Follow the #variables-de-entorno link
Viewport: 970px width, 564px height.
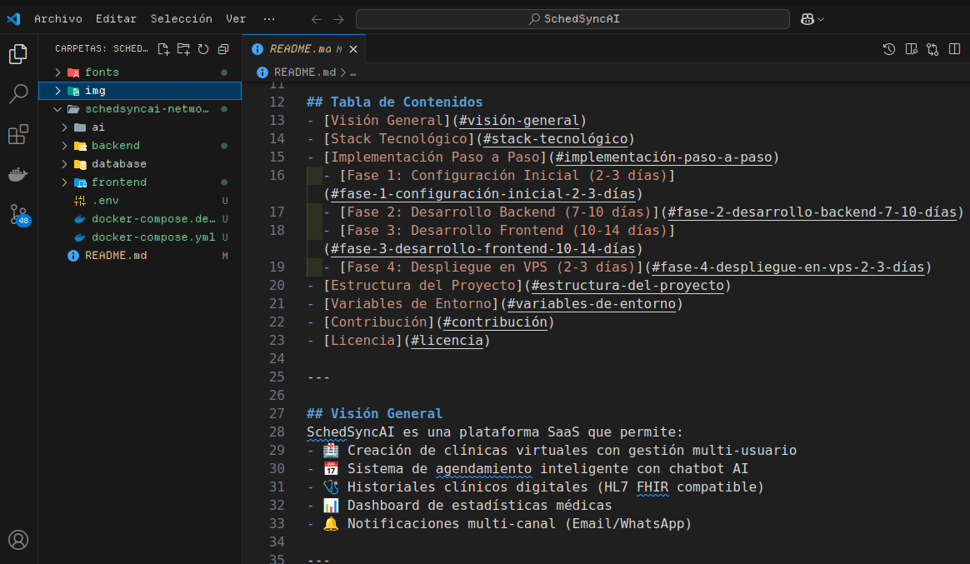coord(592,303)
